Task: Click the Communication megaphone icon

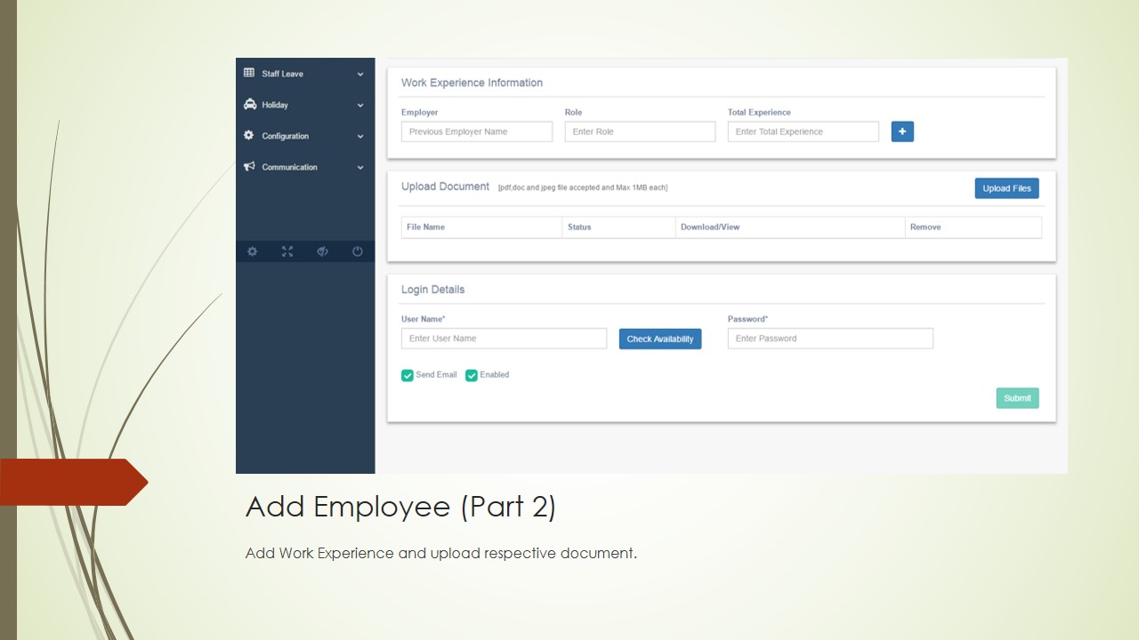Action: point(250,167)
